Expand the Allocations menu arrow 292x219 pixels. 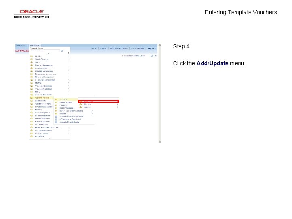(69, 136)
